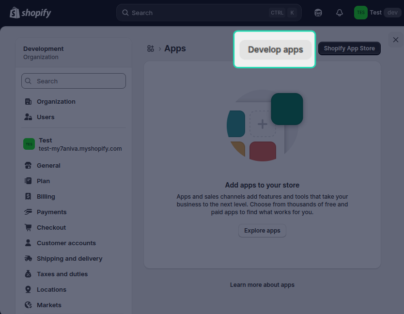Open Locations settings
This screenshot has width=404, height=314.
[74, 289]
